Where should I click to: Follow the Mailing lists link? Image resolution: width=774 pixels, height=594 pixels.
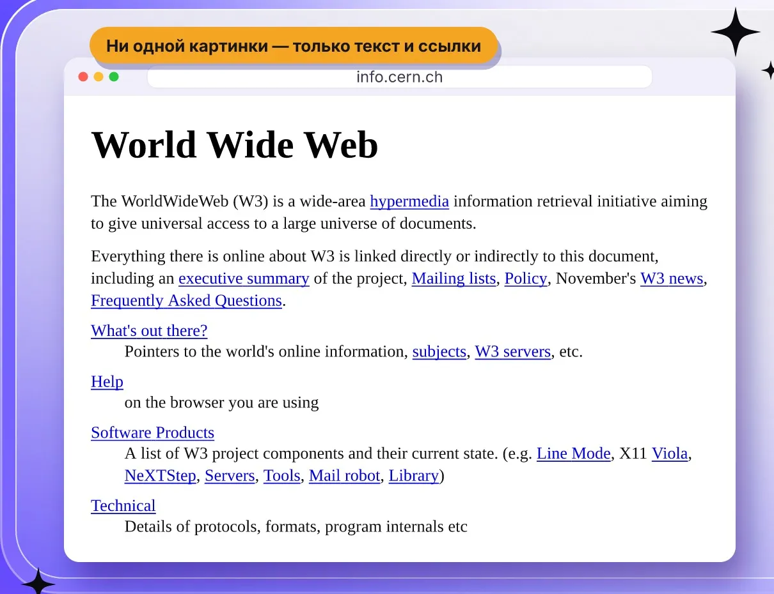(454, 278)
